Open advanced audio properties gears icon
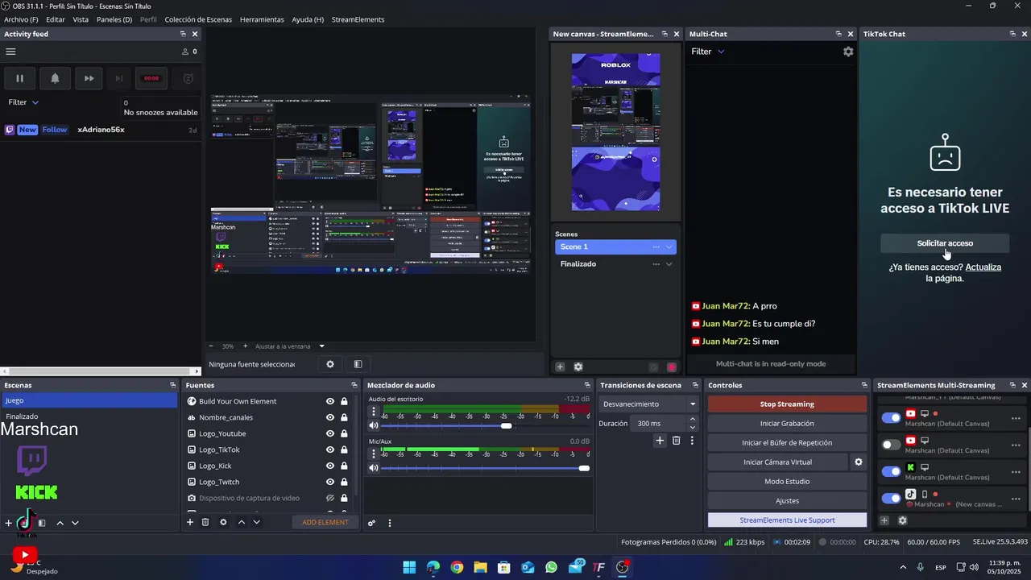 click(371, 523)
